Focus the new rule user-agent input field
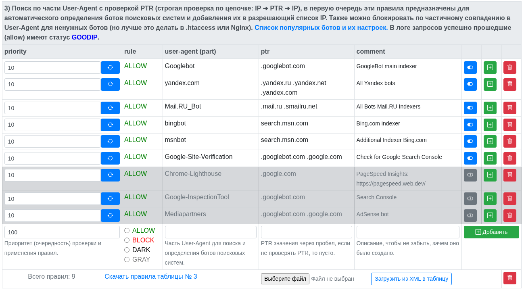Screen dimensions: 524x290 [x=211, y=232]
